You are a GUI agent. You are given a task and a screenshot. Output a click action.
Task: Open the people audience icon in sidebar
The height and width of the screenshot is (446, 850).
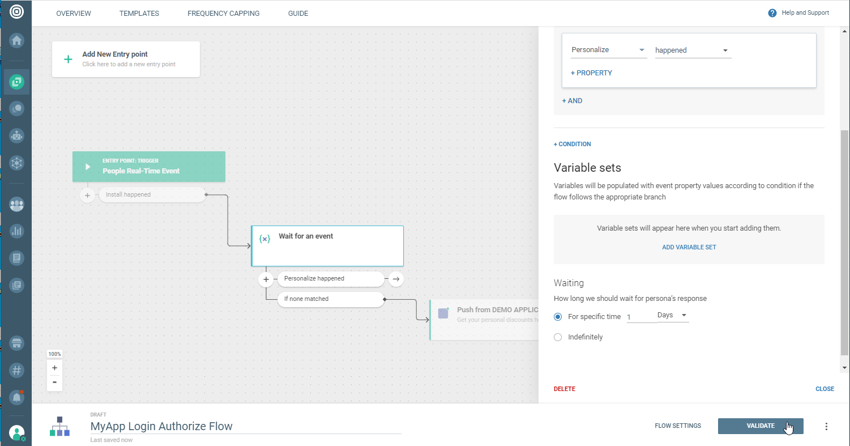point(16,204)
